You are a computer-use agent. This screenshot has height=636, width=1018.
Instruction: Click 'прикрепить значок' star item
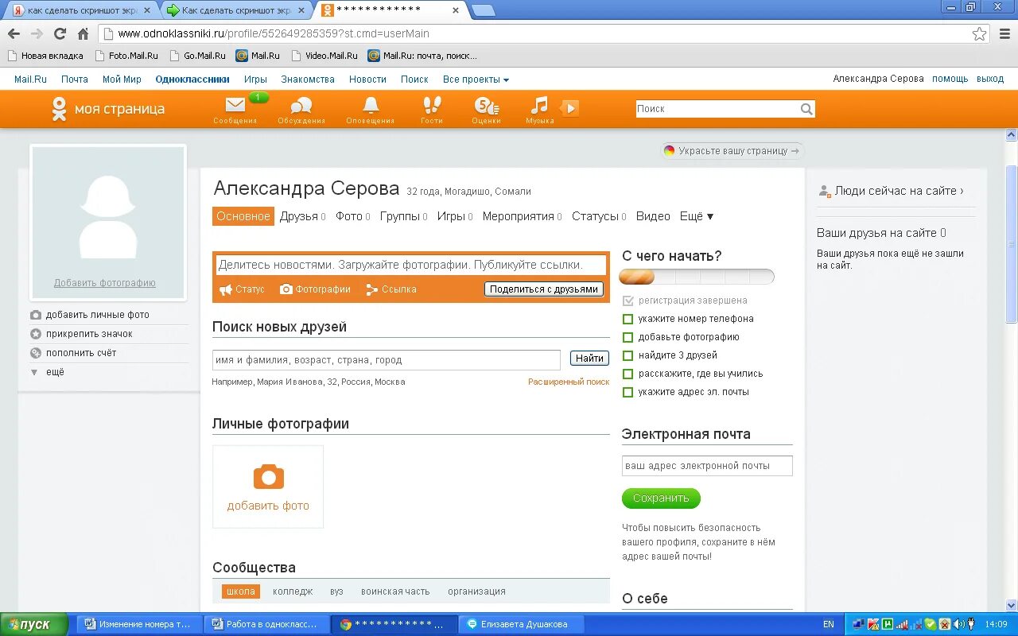click(81, 334)
